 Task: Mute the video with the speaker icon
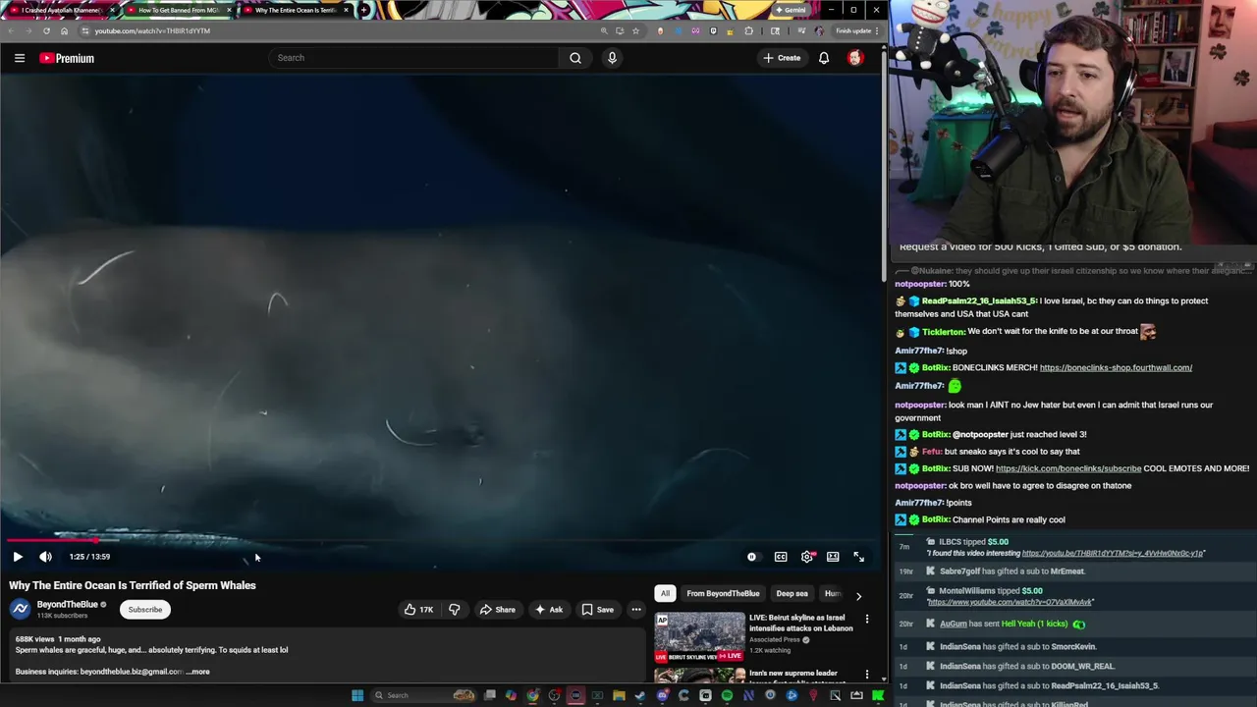45,557
